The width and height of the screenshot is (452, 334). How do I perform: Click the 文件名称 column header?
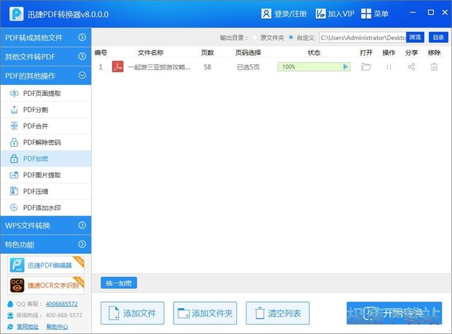(151, 53)
